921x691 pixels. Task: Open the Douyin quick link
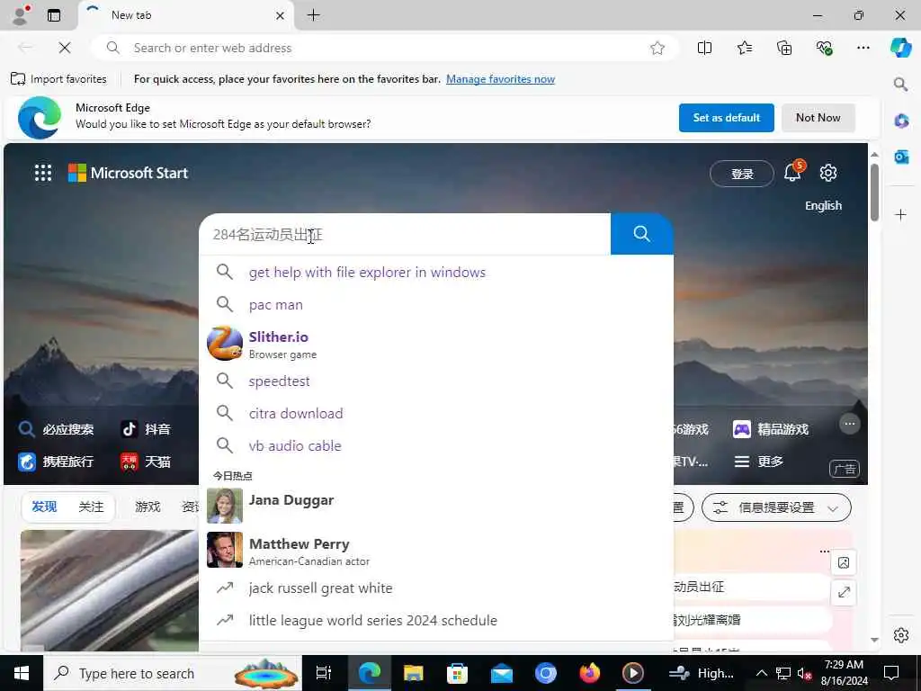click(146, 429)
